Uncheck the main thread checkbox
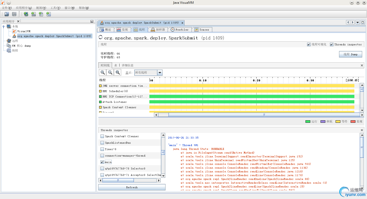367x199 pixels. click(x=102, y=162)
